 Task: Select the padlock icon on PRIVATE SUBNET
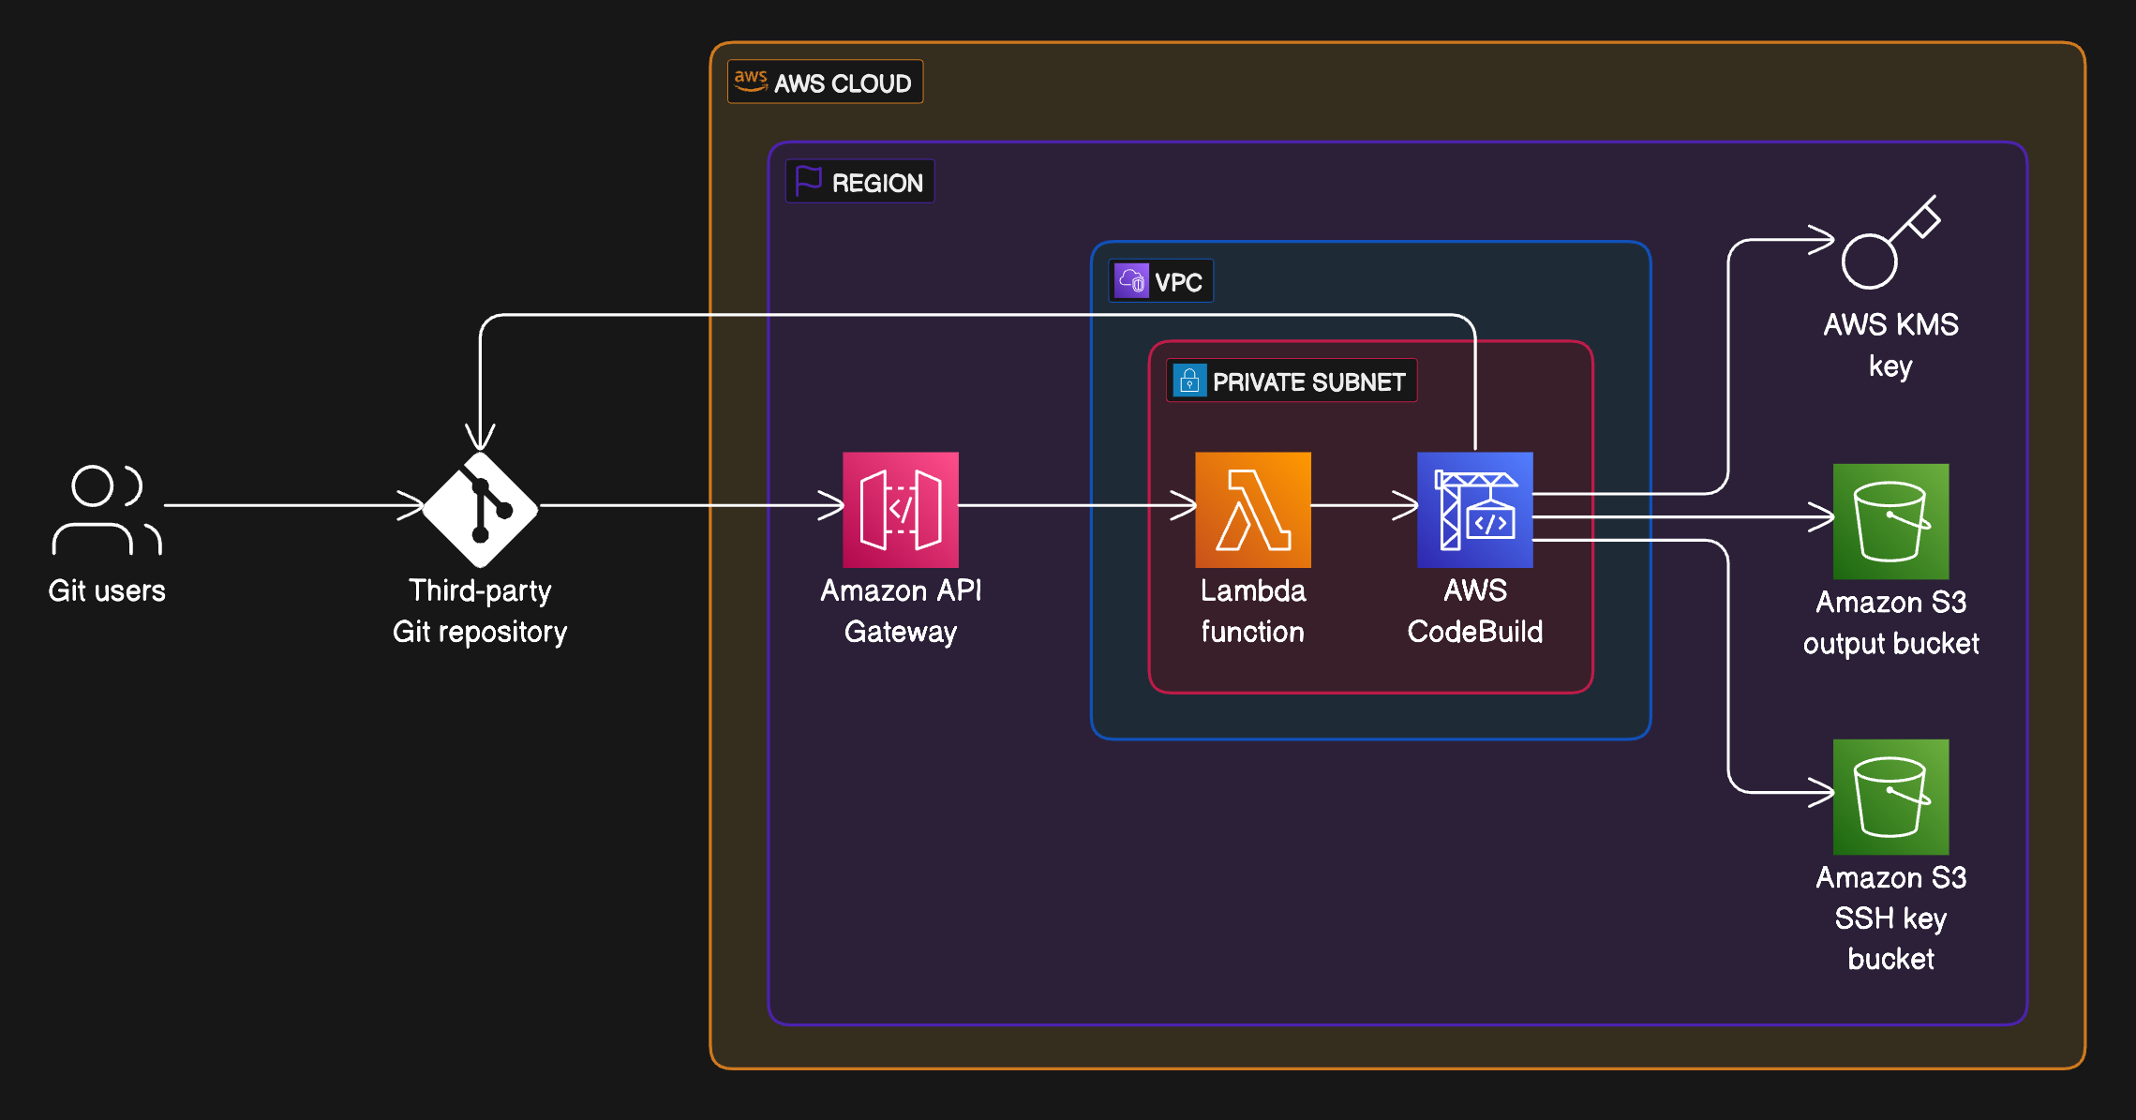pyautogui.click(x=1188, y=381)
